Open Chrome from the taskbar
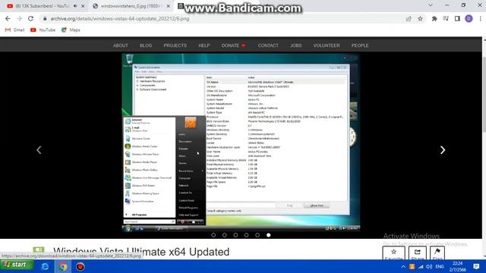 (x=63, y=266)
